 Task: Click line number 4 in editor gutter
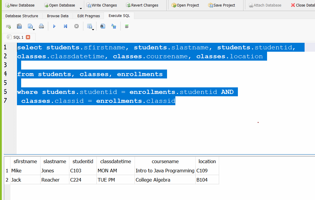5,74
